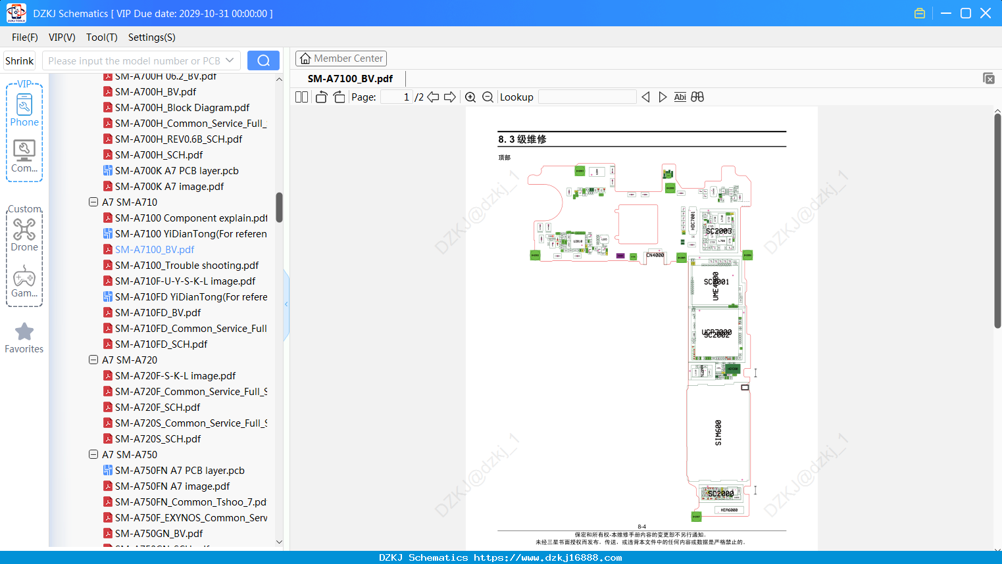The width and height of the screenshot is (1002, 564).
Task: Click the file tree scrollbar thumb
Action: click(279, 208)
